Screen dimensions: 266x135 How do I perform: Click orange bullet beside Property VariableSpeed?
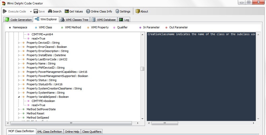click(x=23, y=97)
